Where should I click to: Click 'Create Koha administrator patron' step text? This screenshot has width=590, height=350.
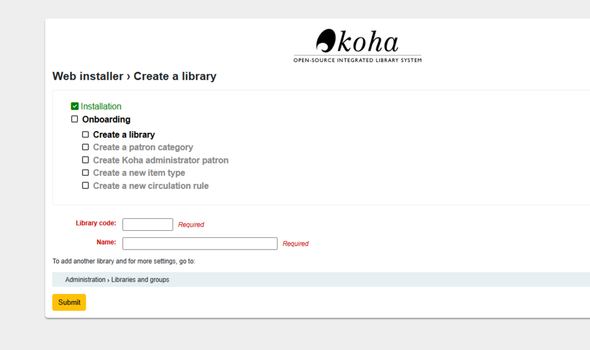click(160, 160)
